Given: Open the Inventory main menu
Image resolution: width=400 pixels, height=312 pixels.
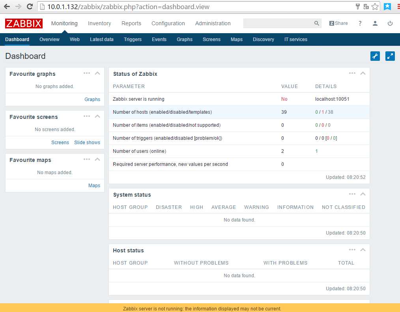Looking at the screenshot, I should [x=99, y=23].
